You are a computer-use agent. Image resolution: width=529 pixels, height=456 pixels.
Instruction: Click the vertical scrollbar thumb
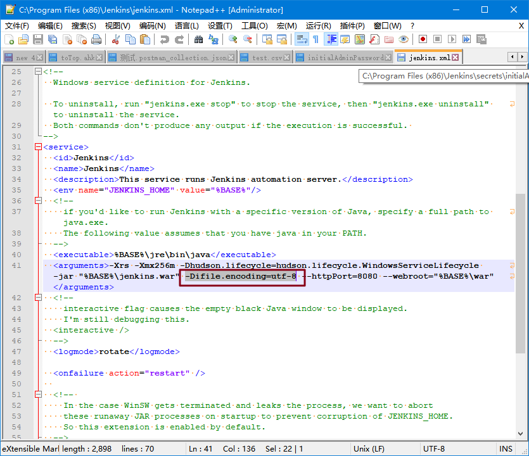521,273
